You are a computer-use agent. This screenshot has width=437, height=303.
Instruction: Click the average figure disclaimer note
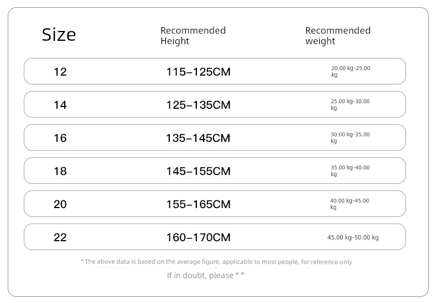(x=216, y=262)
